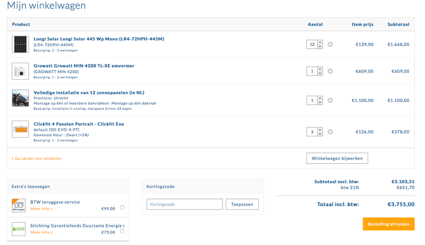The image size is (425, 245).
Task: Click the SGDE Garantiefonds logo icon
Action: tap(19, 229)
